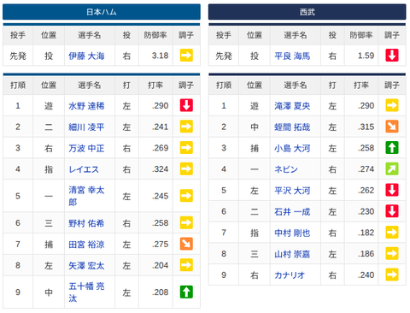Click 石井 一成 red down arrow icon

coord(392,211)
